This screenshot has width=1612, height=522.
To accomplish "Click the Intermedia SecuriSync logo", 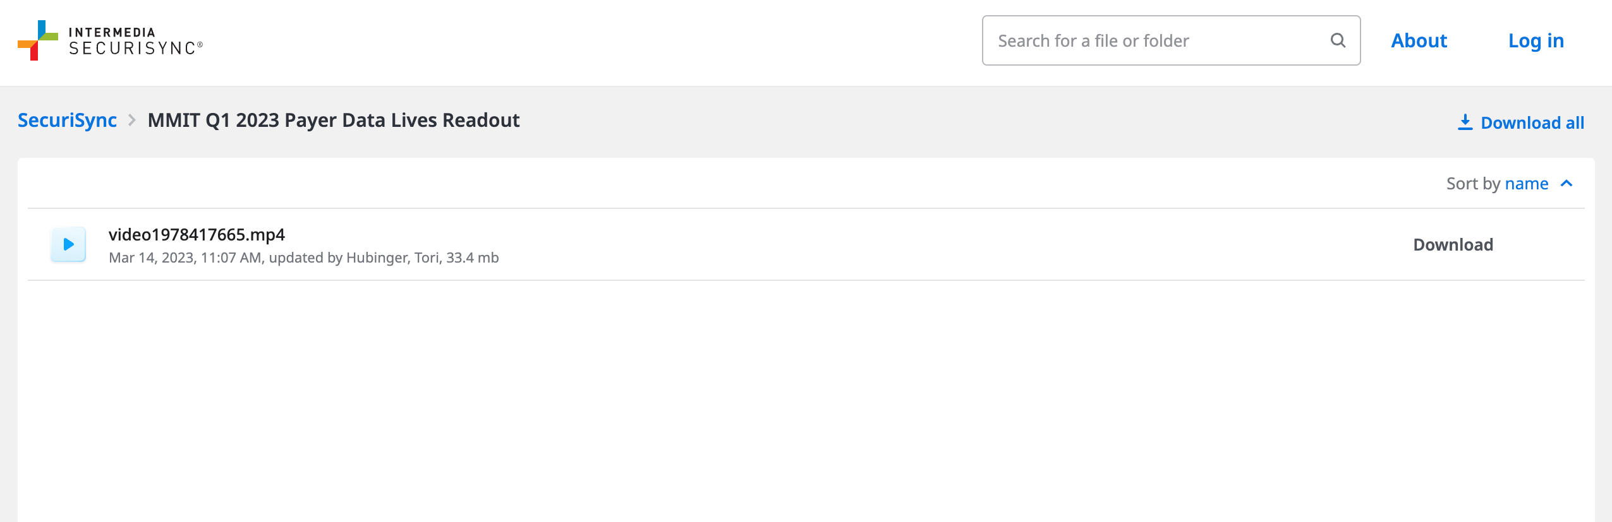I will (110, 40).
